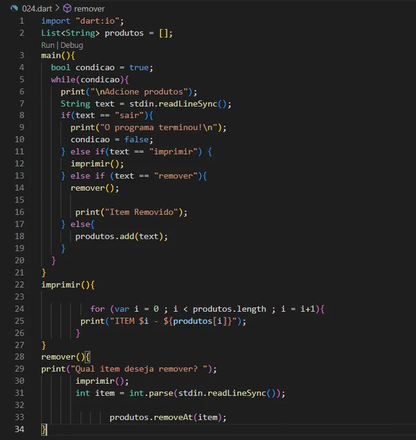Screen dimensions: 416x440
Task: Click the closing brace on line 21
Action: (x=44, y=272)
